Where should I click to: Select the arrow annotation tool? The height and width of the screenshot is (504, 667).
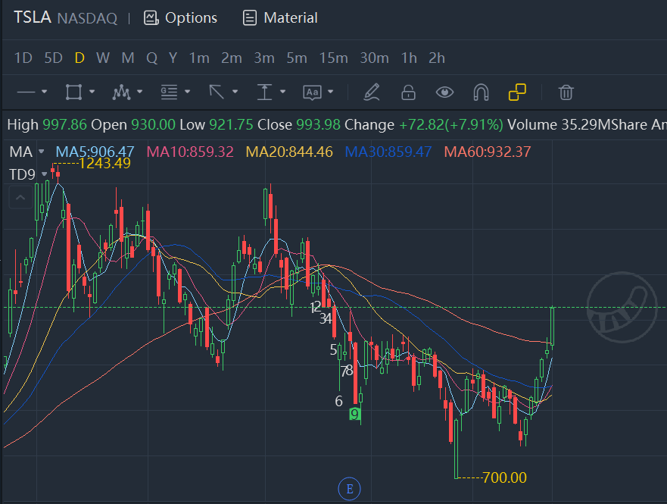coord(217,92)
